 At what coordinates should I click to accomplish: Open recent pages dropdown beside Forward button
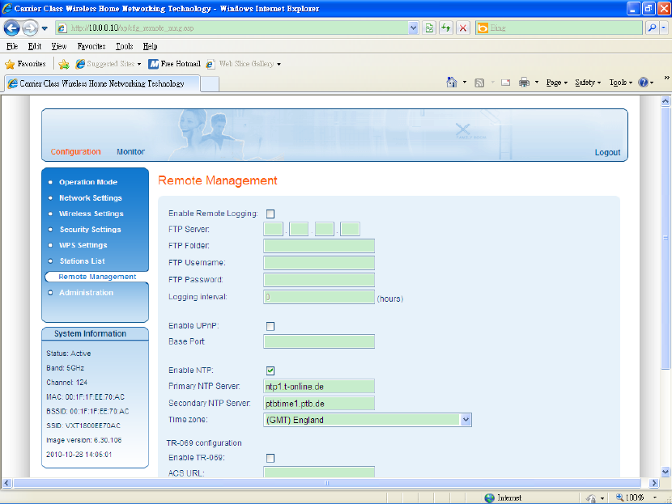point(45,28)
